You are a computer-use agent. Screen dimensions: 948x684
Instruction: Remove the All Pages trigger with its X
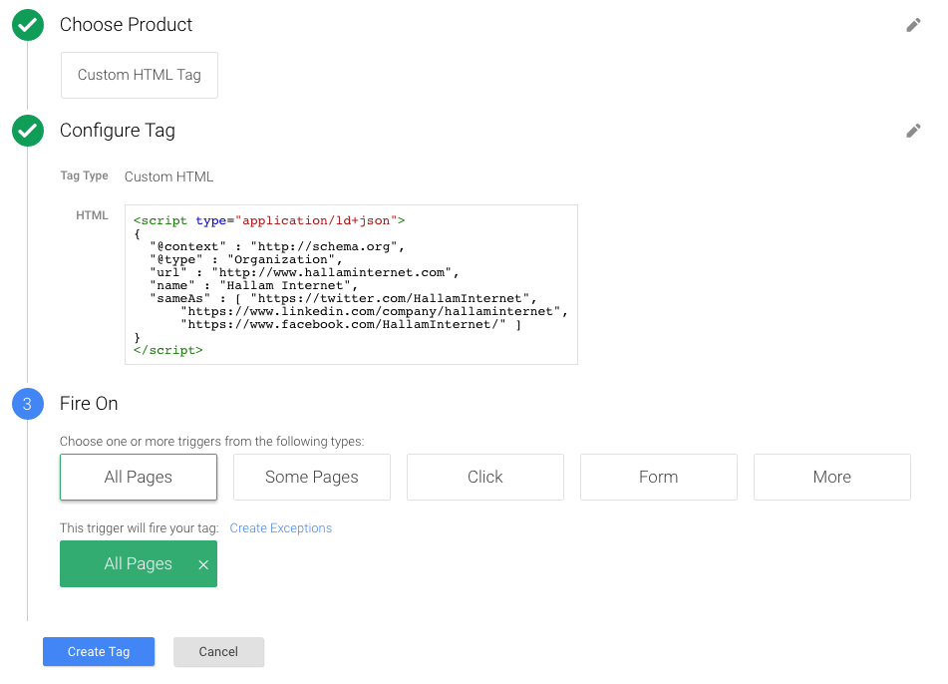[x=203, y=565]
